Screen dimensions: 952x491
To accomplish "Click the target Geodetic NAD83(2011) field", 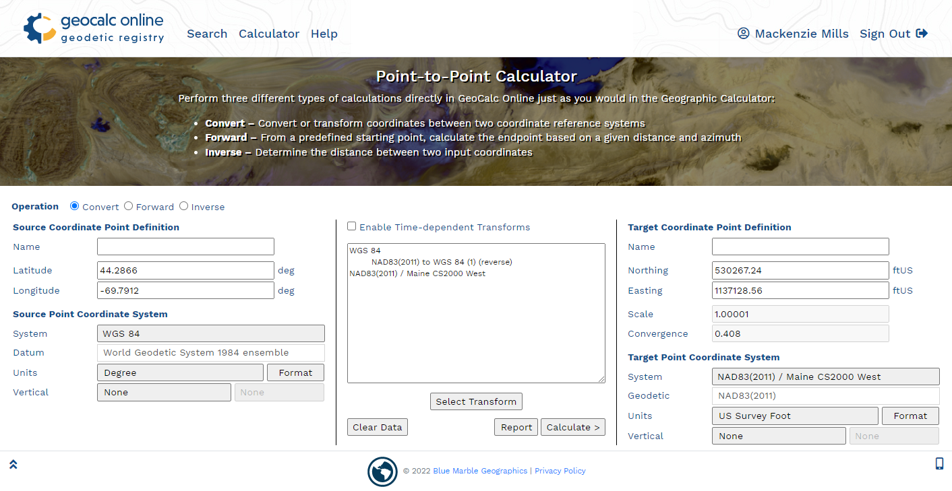I will click(x=826, y=395).
